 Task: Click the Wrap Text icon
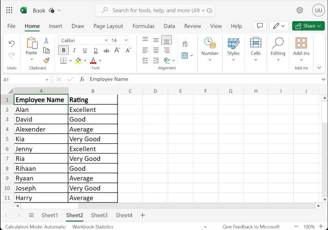[185, 44]
